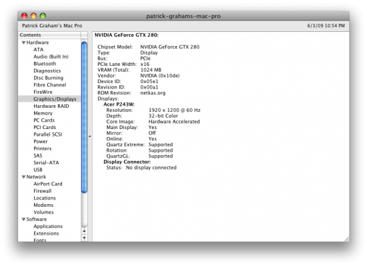Screen dimensions: 367x266
Task: Click the sidebar scroll up arrow
Action: point(85,231)
